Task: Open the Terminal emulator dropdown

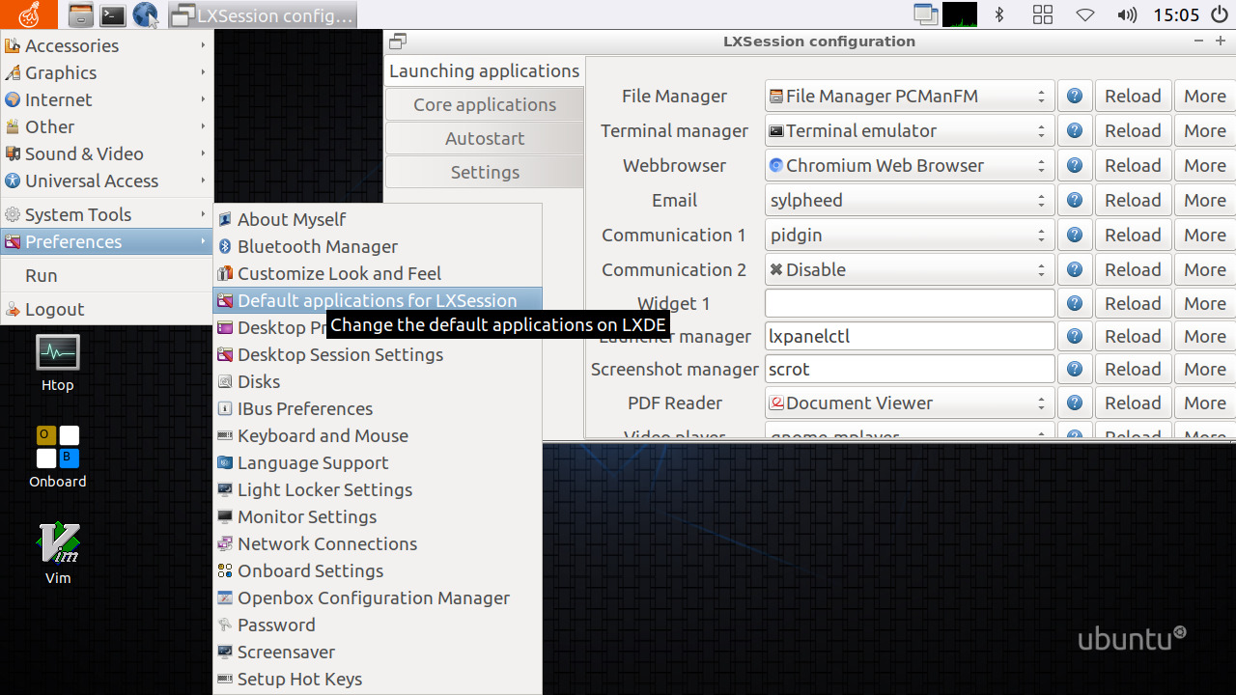Action: pyautogui.click(x=910, y=131)
